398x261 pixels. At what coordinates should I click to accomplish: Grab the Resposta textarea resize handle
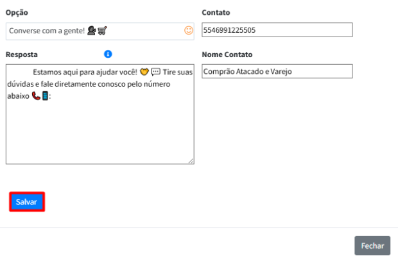click(191, 161)
